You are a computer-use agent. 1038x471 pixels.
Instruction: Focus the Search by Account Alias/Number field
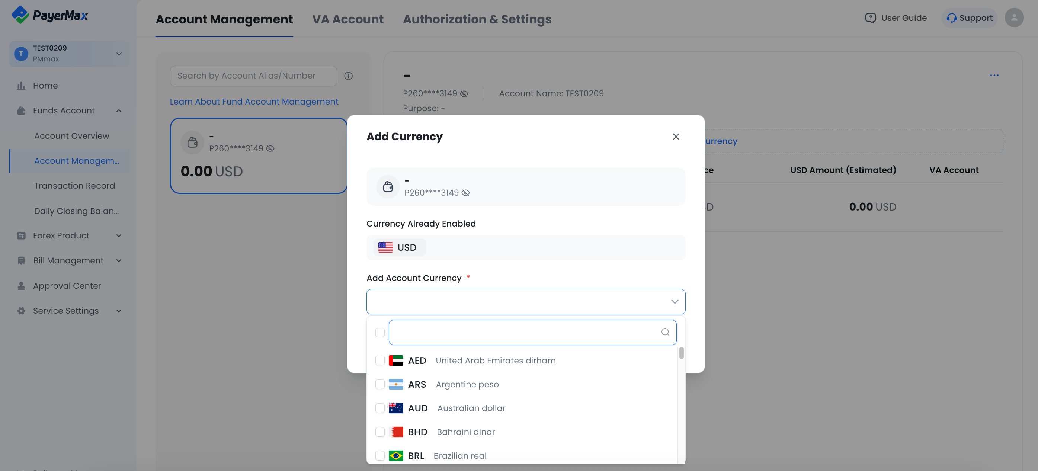point(253,76)
